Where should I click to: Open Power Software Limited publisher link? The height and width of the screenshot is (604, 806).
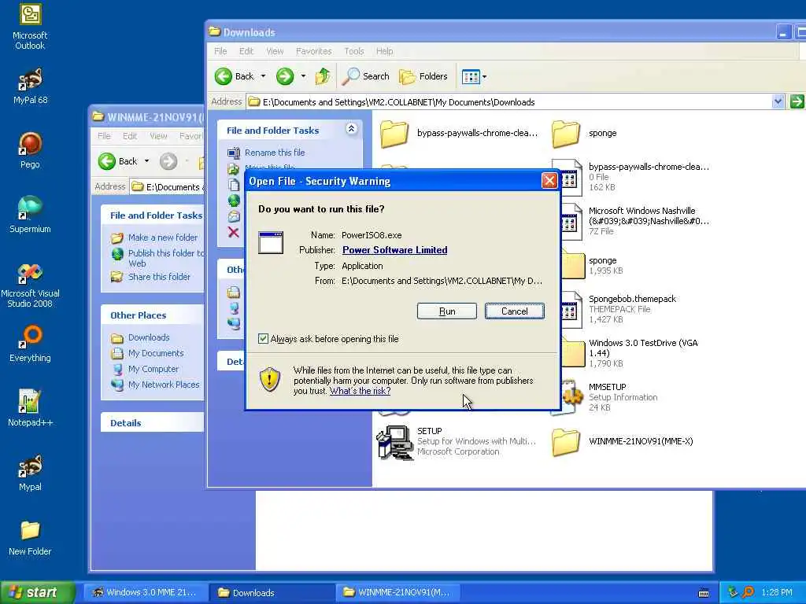coord(395,250)
